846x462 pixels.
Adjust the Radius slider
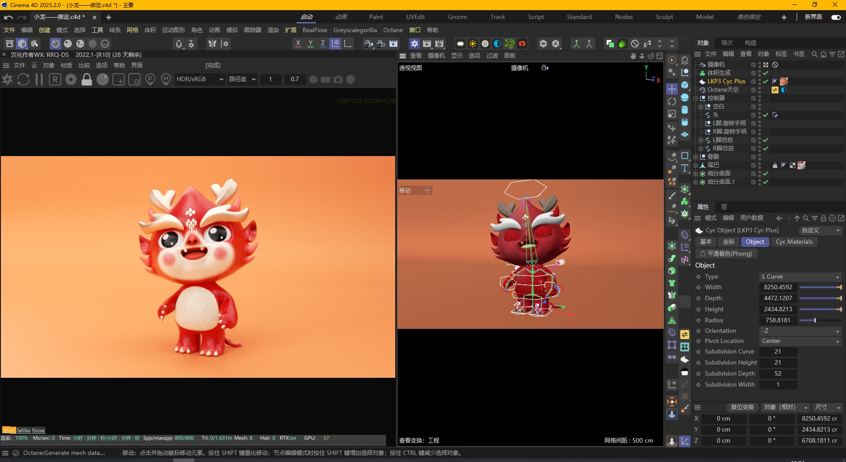click(x=820, y=320)
